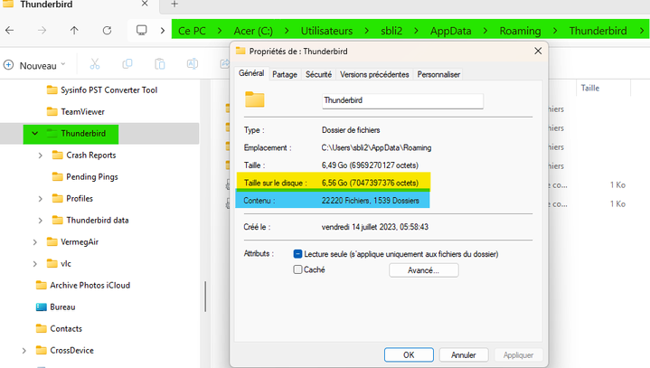Toggle the Lecture seule checkbox
The width and height of the screenshot is (650, 368).
298,254
